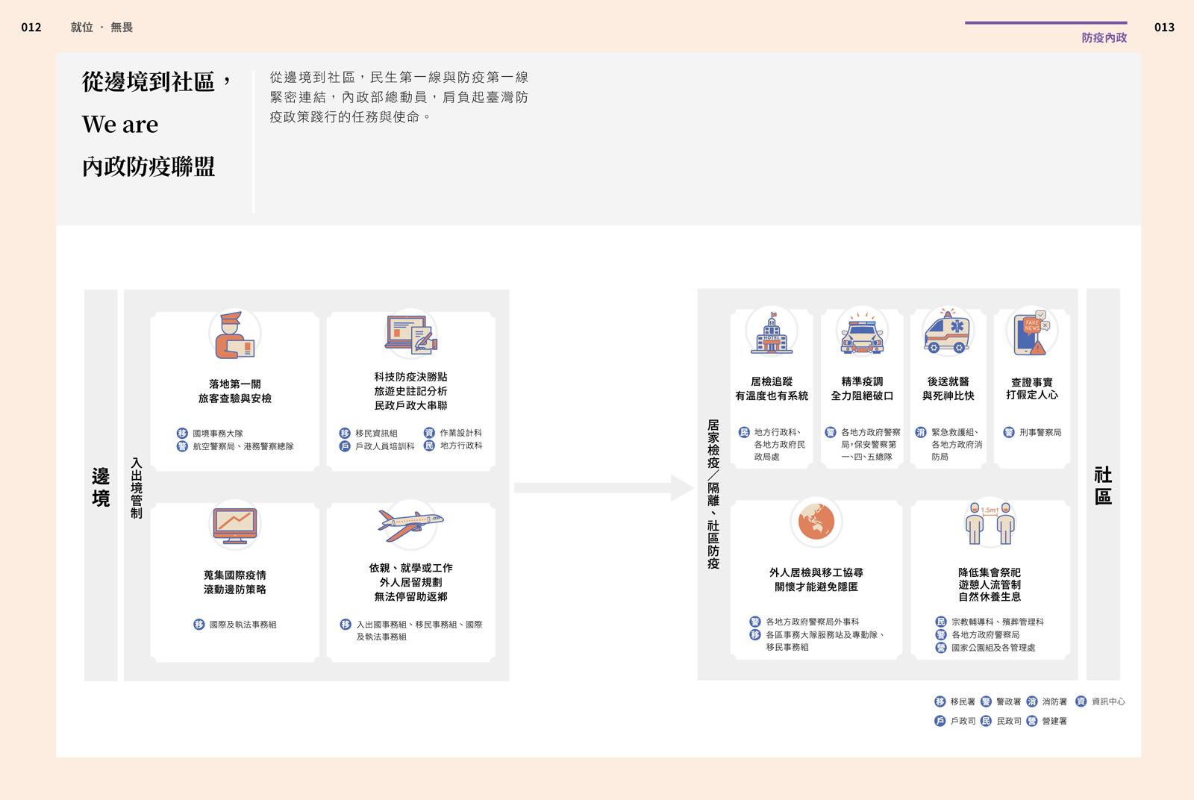Image resolution: width=1194 pixels, height=800 pixels.
Task: Click the card title 科技防疫決勝點
Action: pos(411,377)
